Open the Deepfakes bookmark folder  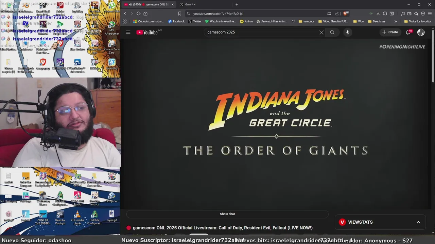pos(377,21)
